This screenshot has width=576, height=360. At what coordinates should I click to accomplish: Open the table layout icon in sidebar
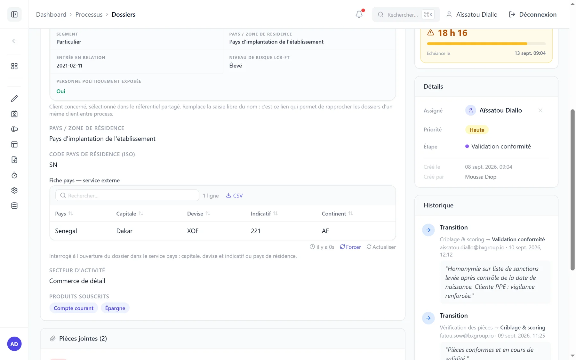click(14, 145)
